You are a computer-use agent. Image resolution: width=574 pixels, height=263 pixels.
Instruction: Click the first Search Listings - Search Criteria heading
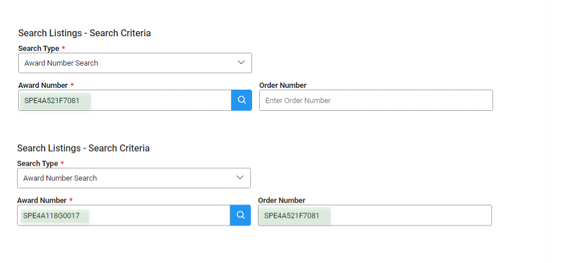click(84, 33)
